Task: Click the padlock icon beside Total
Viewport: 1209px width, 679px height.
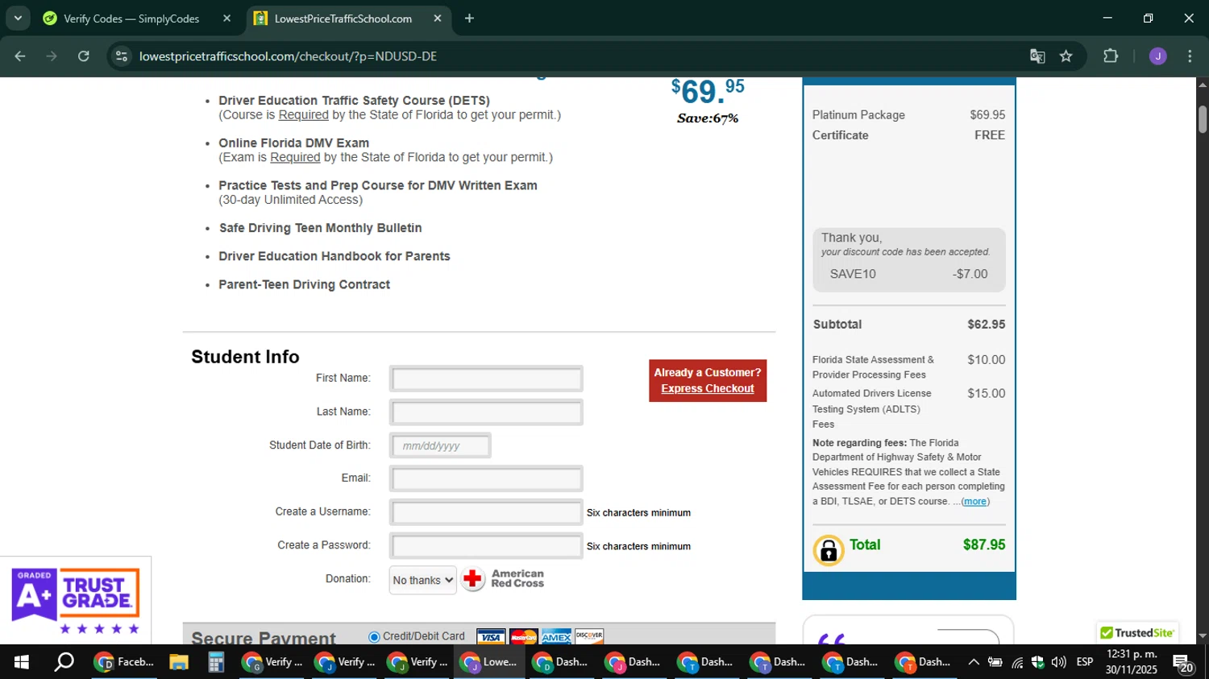Action: 828,550
